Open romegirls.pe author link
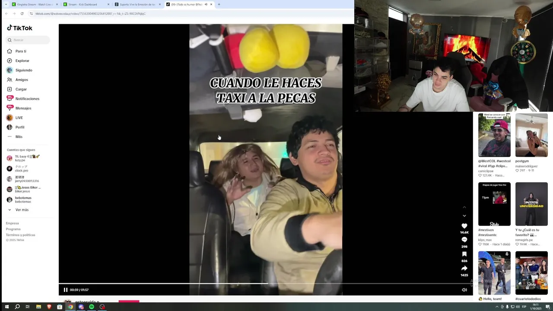The image size is (553, 311). 525,240
